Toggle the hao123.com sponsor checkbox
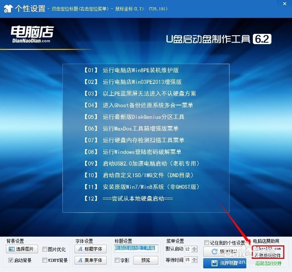The height and width of the screenshot is (272, 292). (x=256, y=248)
